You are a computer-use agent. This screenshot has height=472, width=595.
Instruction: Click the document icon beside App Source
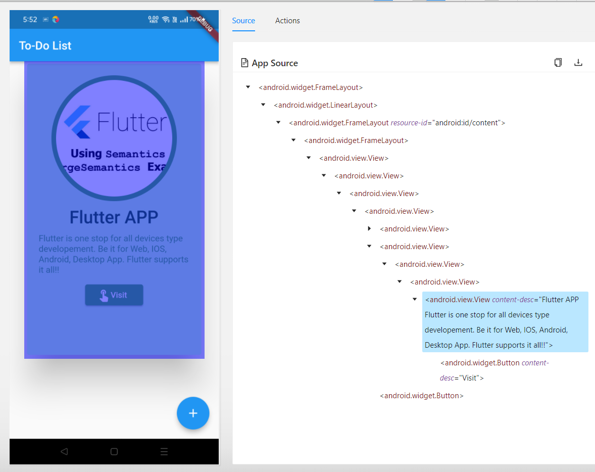click(x=245, y=63)
